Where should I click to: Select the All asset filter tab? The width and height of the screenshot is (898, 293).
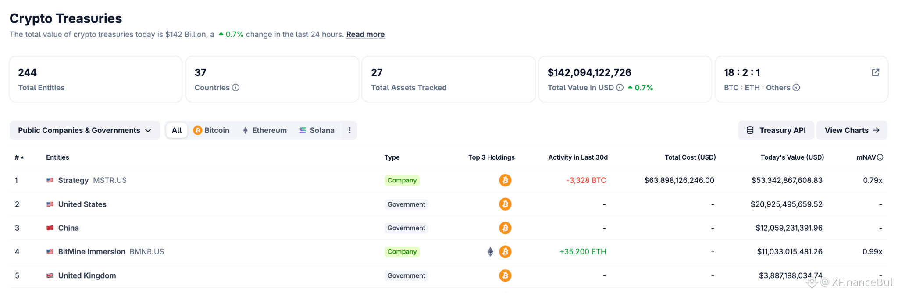click(177, 130)
